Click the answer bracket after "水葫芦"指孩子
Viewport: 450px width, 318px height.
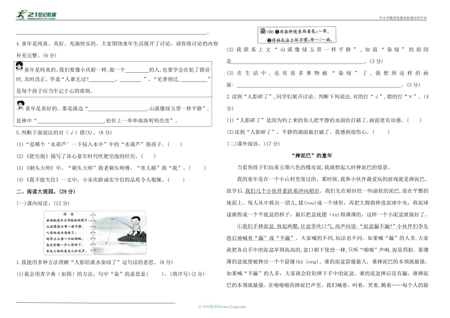(175, 144)
